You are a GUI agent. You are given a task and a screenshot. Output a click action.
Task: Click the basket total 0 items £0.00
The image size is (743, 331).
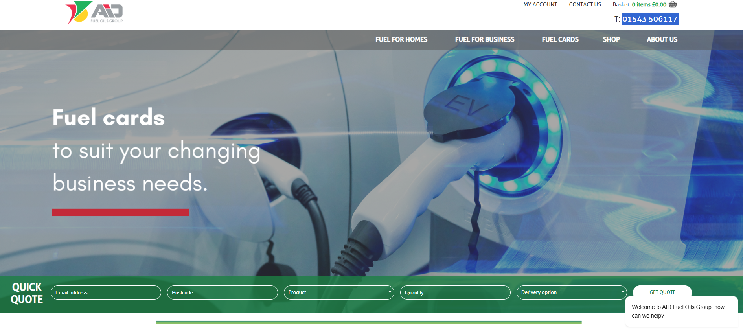tap(649, 4)
